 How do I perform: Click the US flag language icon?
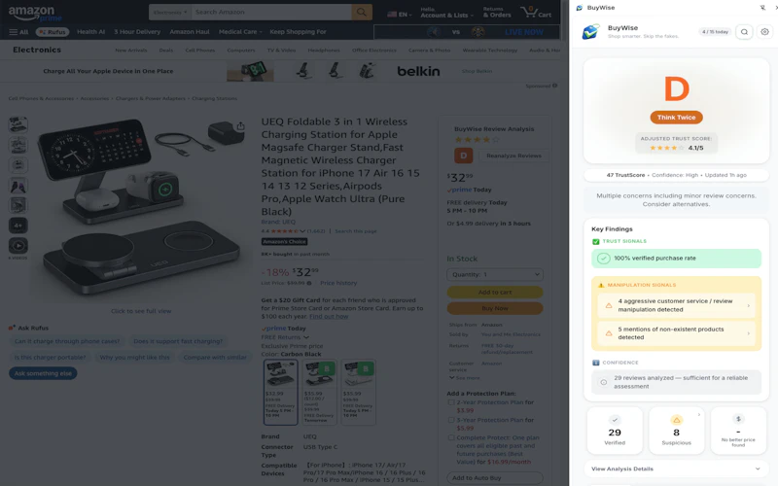click(x=392, y=14)
